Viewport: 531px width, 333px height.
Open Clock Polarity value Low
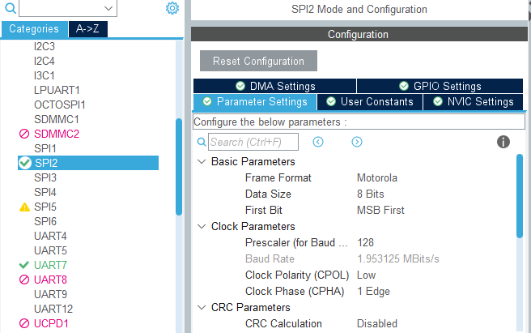[x=366, y=275]
